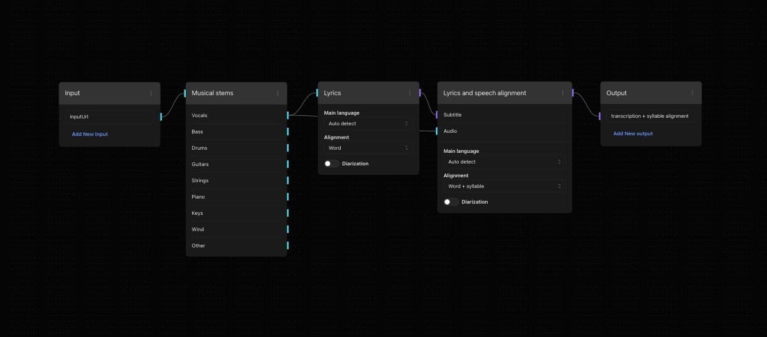
Task: Toggle Diarization in Lyrics and speech alignment
Action: [450, 202]
